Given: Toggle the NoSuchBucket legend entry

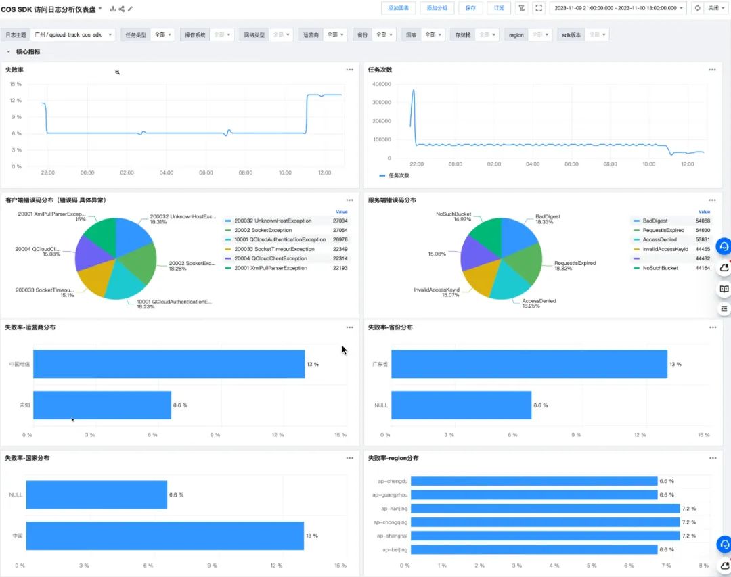Looking at the screenshot, I should pos(656,268).
